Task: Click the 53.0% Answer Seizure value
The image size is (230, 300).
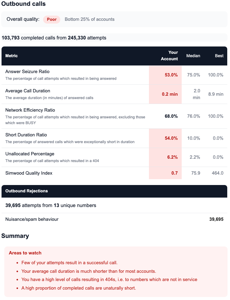Action: [x=171, y=75]
